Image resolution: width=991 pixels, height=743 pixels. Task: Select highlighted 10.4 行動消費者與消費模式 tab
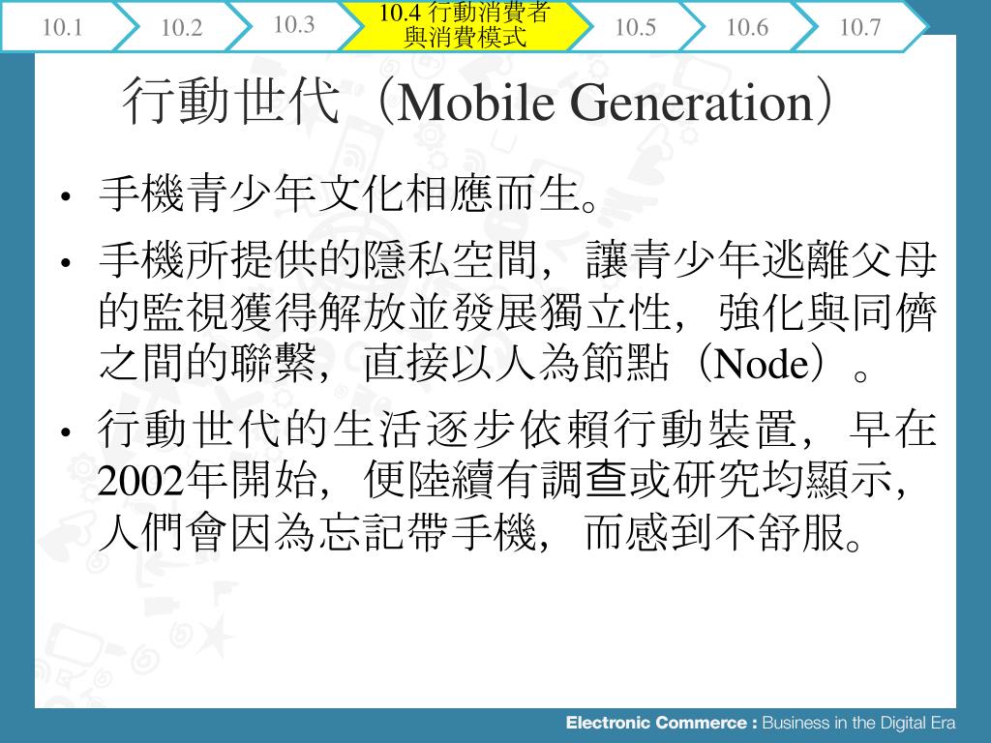(x=465, y=25)
